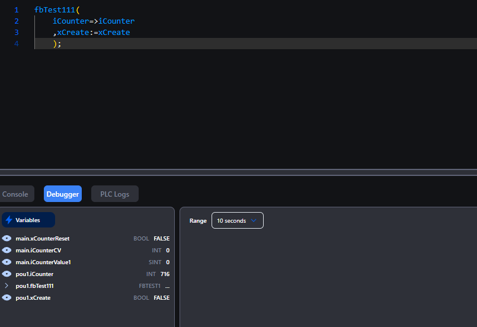Switch to the Console tab

coord(15,194)
